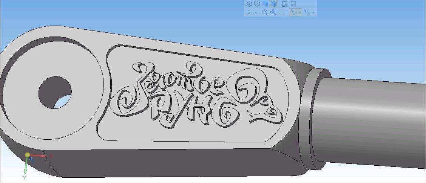Switch to hidden-lines-removed wireframe view
The height and width of the screenshot is (183, 426).
pyautogui.click(x=257, y=4)
